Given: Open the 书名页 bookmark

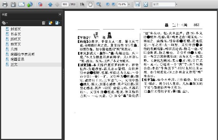Looking at the screenshot, I should (x=16, y=34).
